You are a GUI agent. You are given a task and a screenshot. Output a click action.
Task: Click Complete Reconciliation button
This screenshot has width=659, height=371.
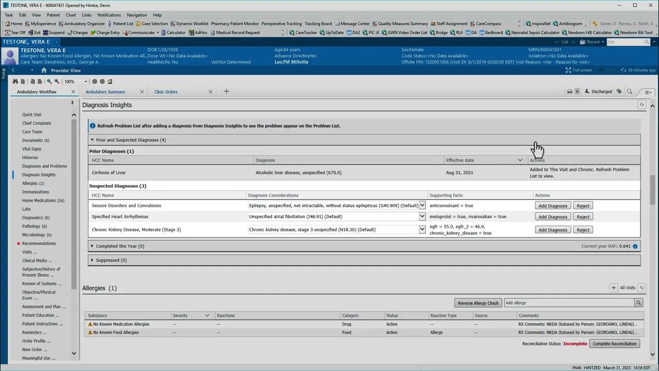coord(615,344)
